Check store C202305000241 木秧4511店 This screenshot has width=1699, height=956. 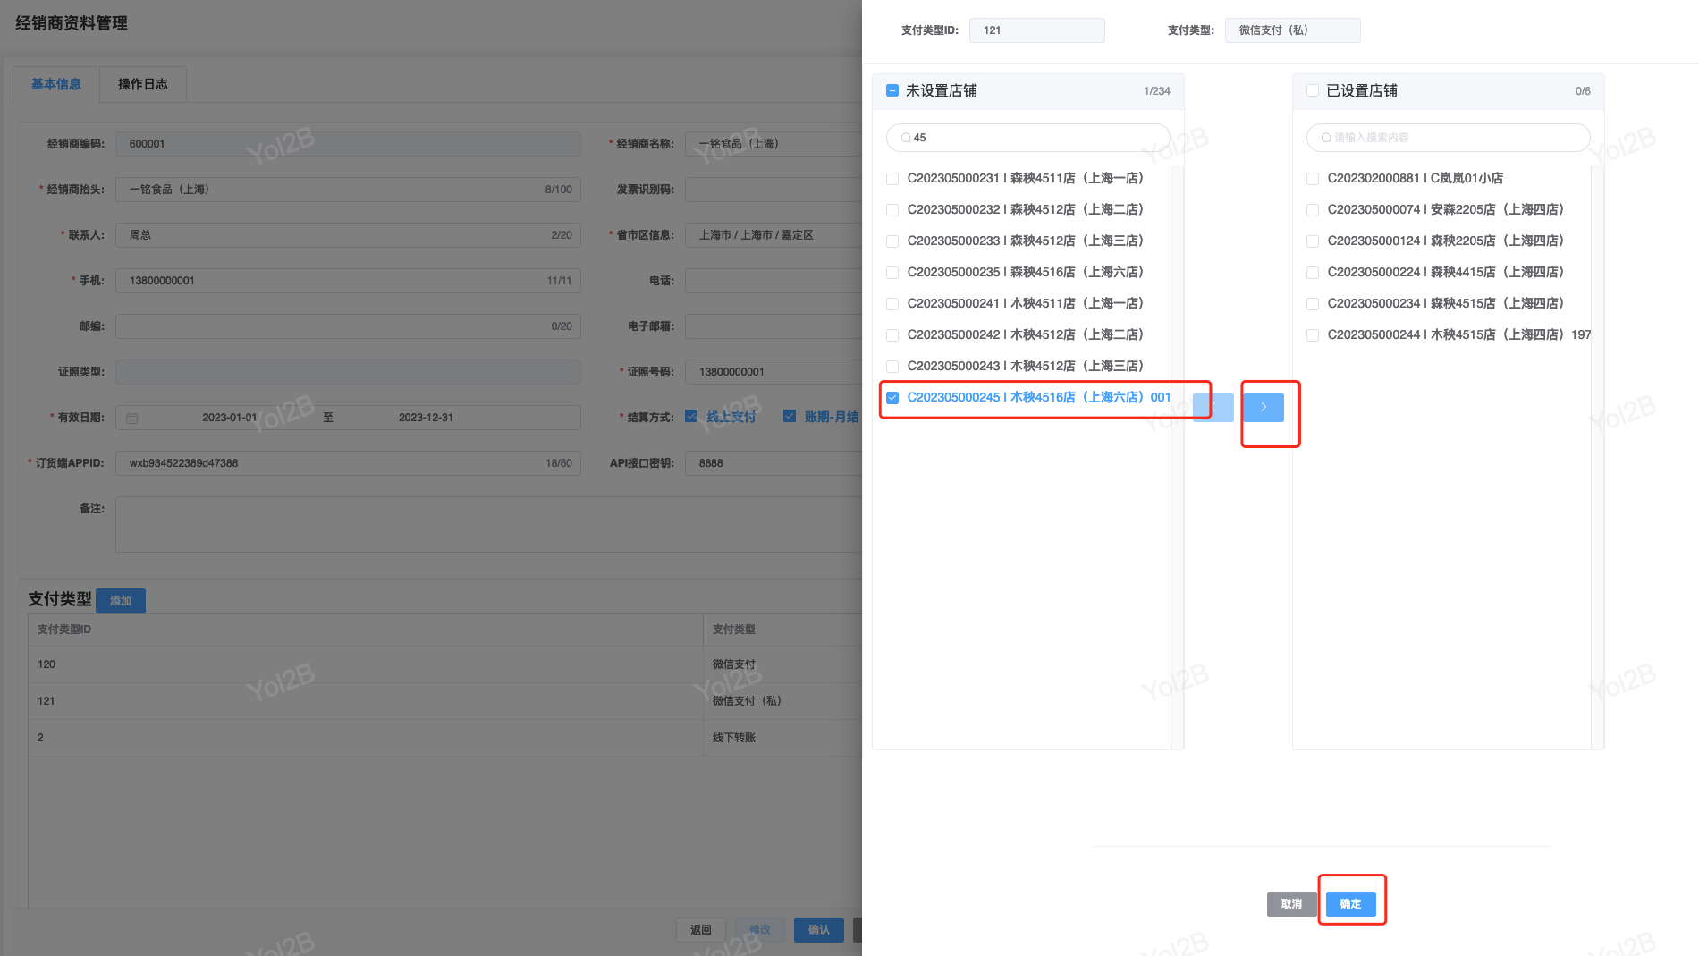click(x=892, y=304)
